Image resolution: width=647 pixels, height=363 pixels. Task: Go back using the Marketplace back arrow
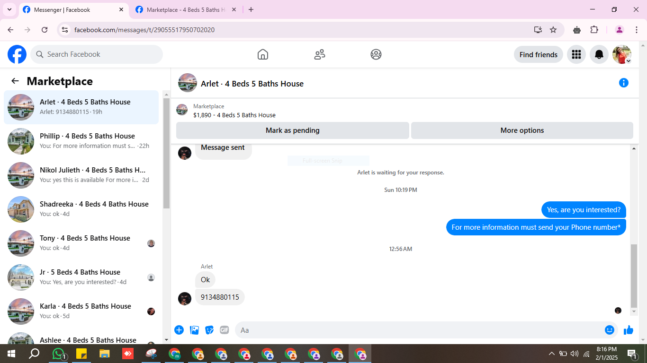pyautogui.click(x=15, y=81)
